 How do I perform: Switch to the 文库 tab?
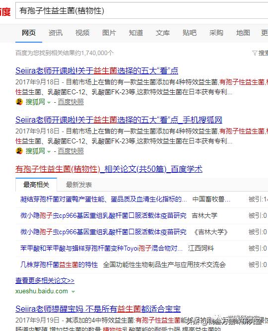pyautogui.click(x=163, y=33)
